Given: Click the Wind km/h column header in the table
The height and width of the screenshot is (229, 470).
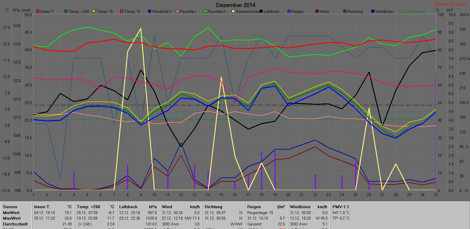Looking at the screenshot, I should point(181,207).
